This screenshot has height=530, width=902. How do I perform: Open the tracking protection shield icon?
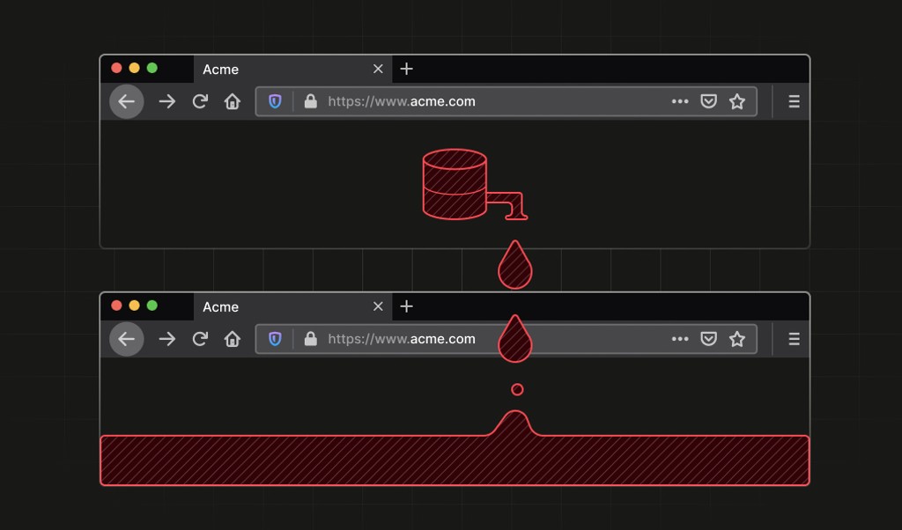point(275,101)
